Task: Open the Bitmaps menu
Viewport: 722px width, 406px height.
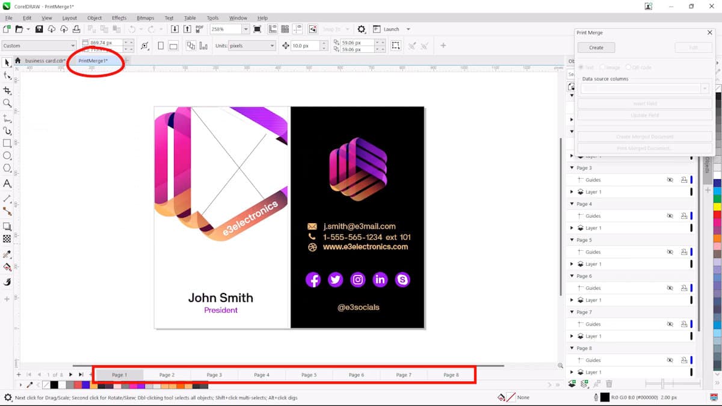Action: [145, 18]
